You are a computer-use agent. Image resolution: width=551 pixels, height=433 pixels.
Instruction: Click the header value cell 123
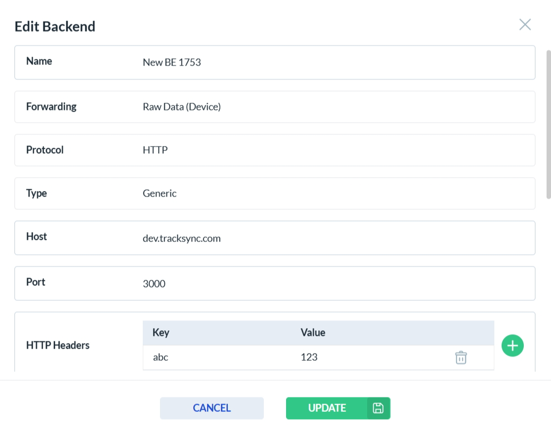tap(309, 358)
